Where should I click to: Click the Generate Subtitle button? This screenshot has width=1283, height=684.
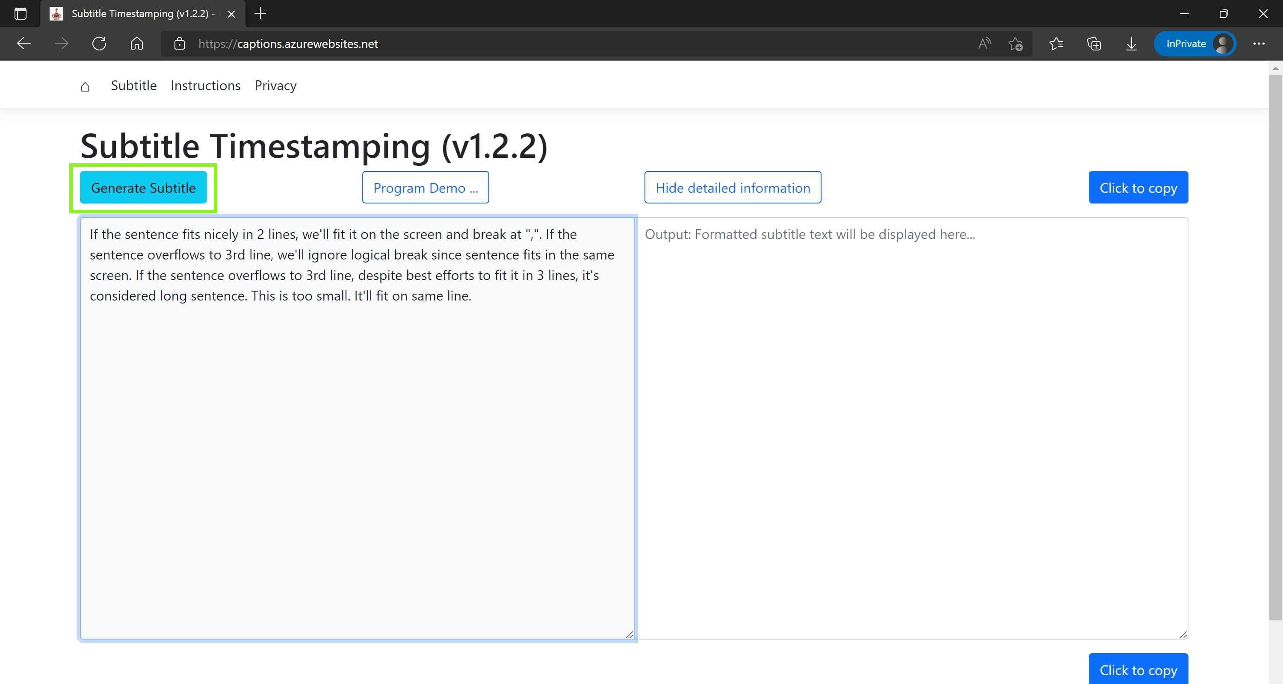pyautogui.click(x=143, y=188)
